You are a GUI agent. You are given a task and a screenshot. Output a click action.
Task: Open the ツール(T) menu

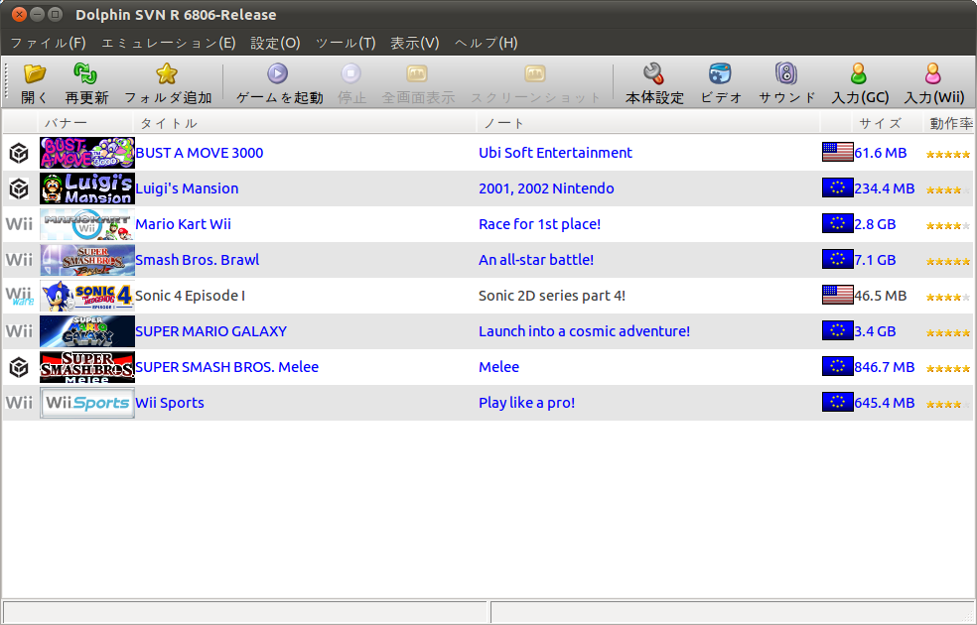pos(346,43)
